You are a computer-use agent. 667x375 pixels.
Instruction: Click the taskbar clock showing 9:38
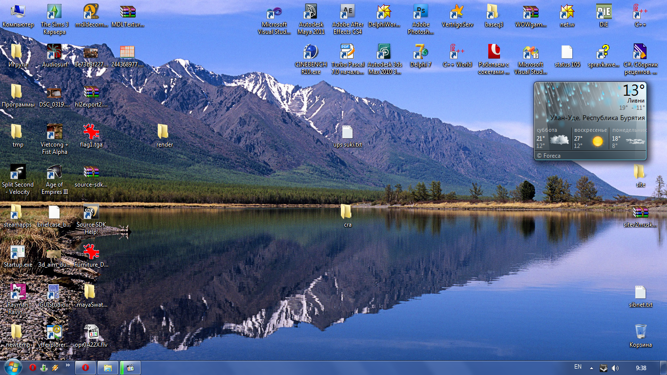point(641,368)
